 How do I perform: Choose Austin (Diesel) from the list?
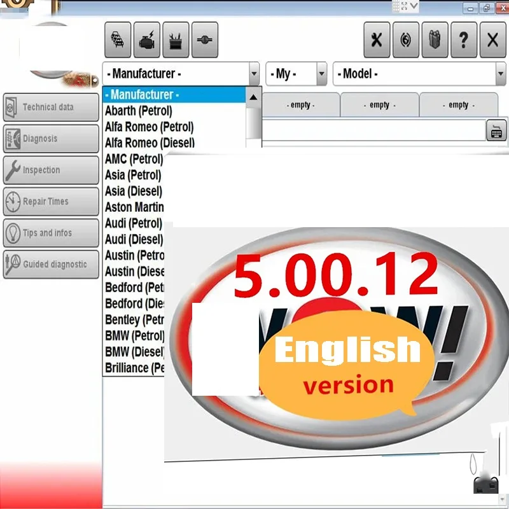click(x=134, y=272)
